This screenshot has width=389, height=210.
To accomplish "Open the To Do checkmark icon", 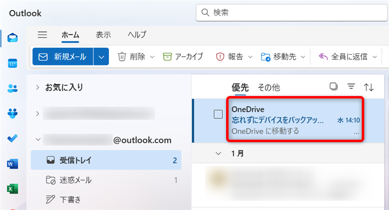I will (13, 139).
